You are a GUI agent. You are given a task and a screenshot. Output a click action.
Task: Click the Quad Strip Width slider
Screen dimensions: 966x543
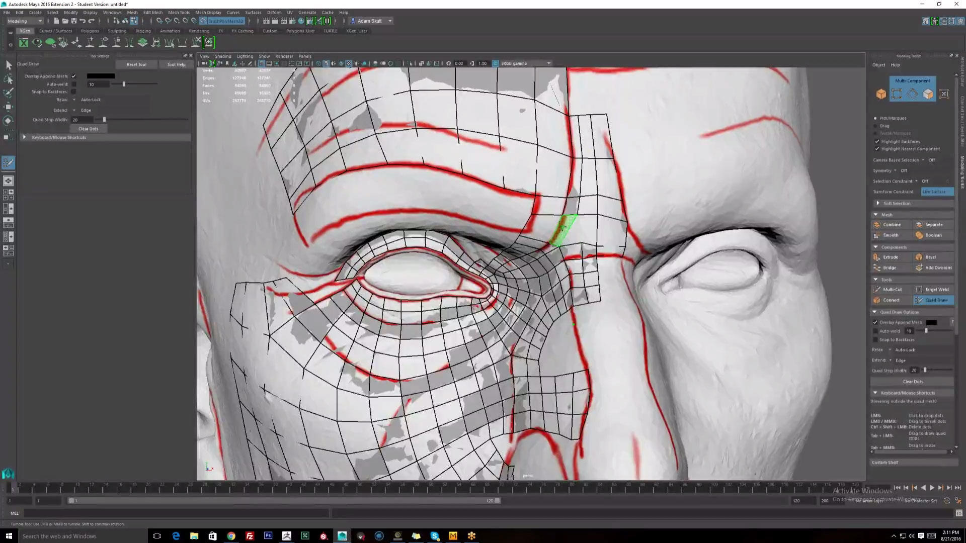[x=105, y=120]
